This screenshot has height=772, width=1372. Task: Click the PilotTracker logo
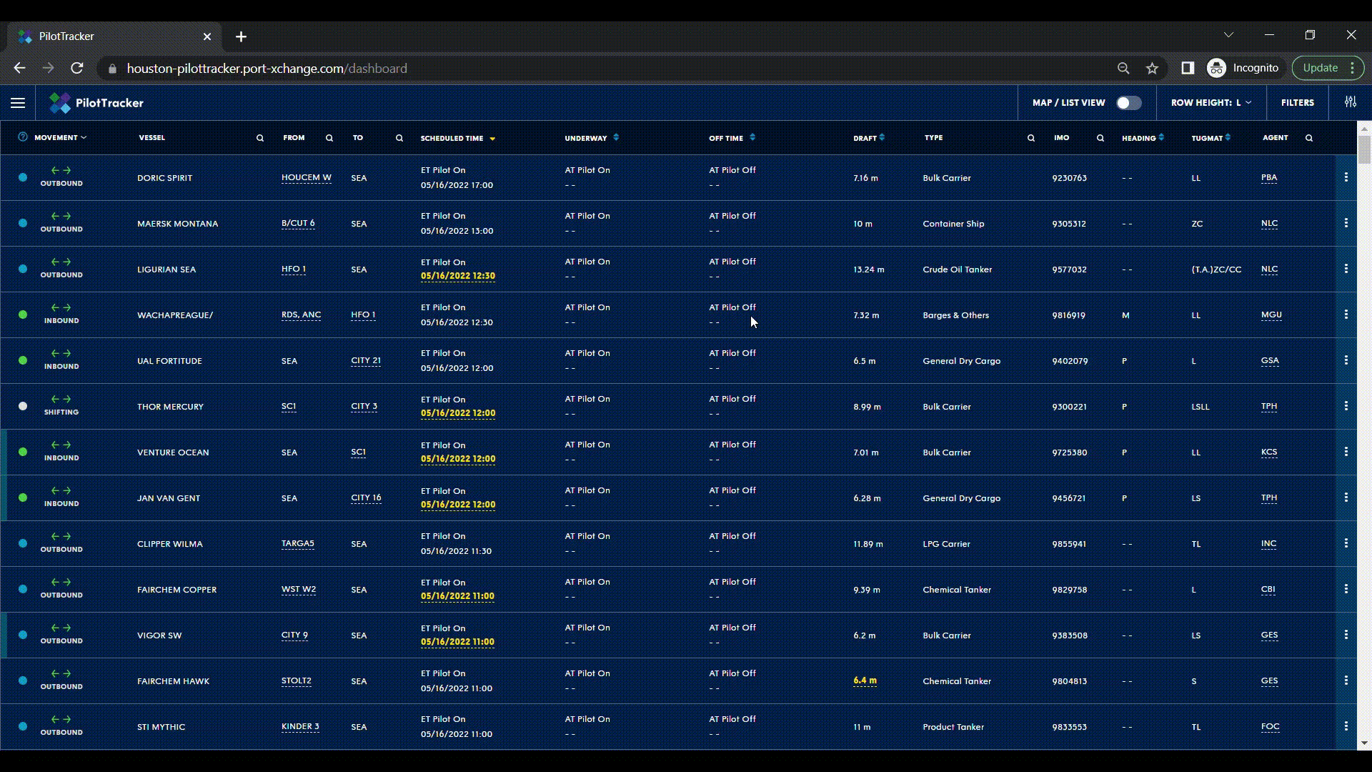(96, 103)
